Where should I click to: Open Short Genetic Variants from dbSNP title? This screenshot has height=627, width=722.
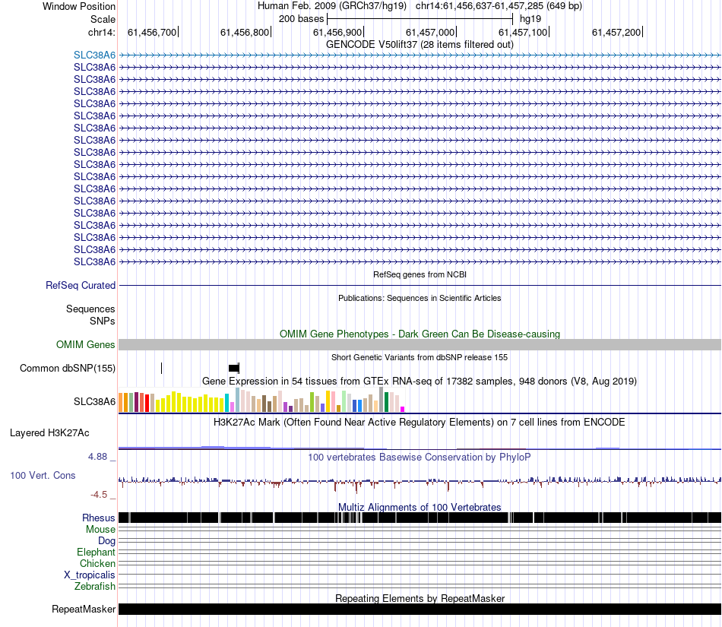tap(420, 357)
